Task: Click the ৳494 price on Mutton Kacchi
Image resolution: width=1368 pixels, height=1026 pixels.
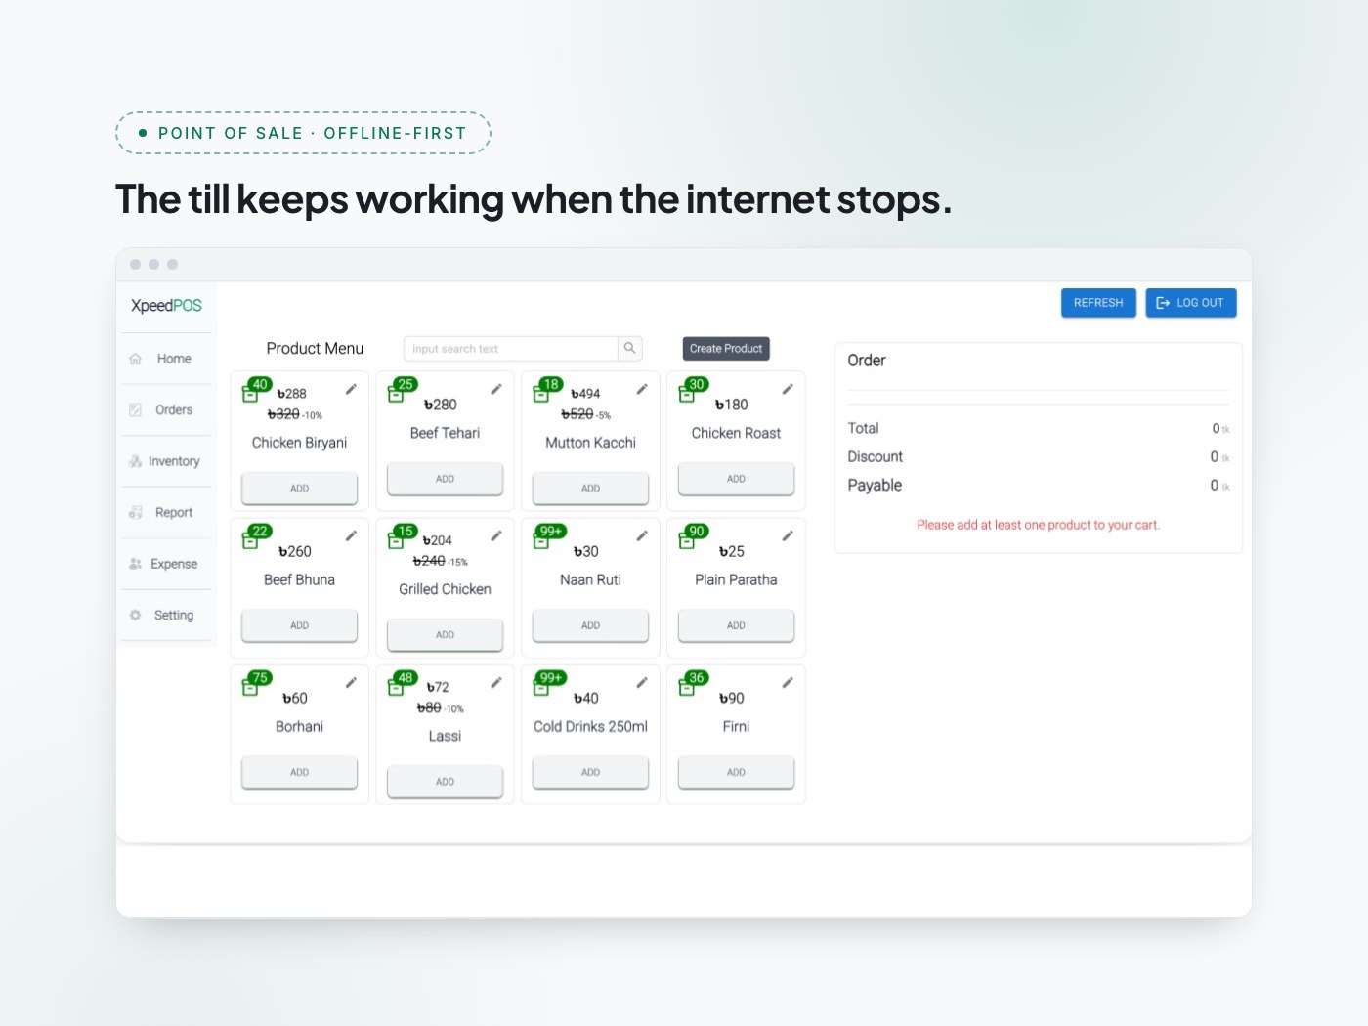Action: (x=585, y=394)
